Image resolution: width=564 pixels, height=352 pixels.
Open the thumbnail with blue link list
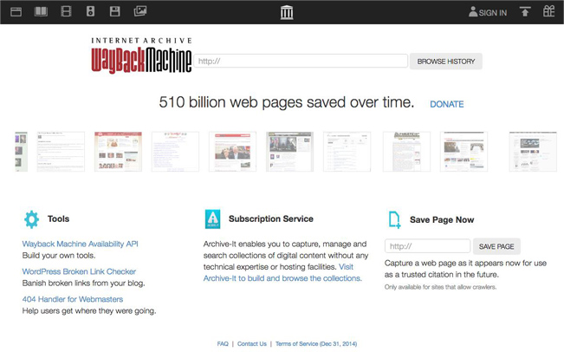click(x=175, y=152)
